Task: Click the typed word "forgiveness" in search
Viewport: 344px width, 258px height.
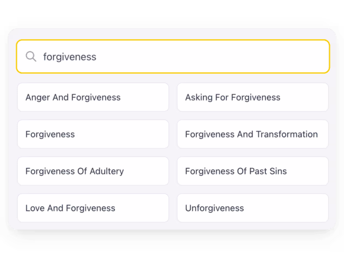Action: [x=69, y=56]
